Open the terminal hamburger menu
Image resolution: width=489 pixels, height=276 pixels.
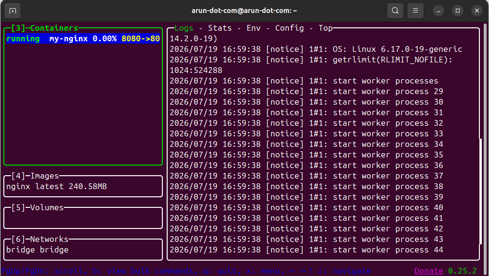click(x=416, y=11)
